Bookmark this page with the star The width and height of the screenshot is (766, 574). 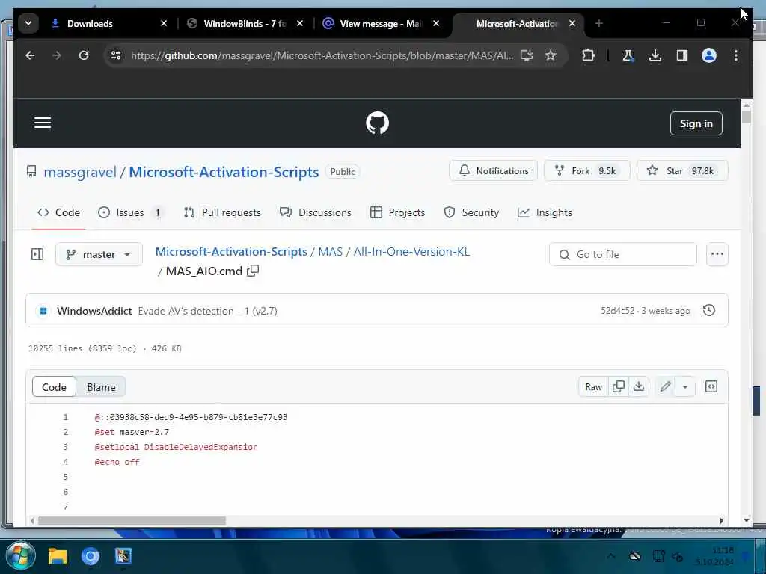551,55
